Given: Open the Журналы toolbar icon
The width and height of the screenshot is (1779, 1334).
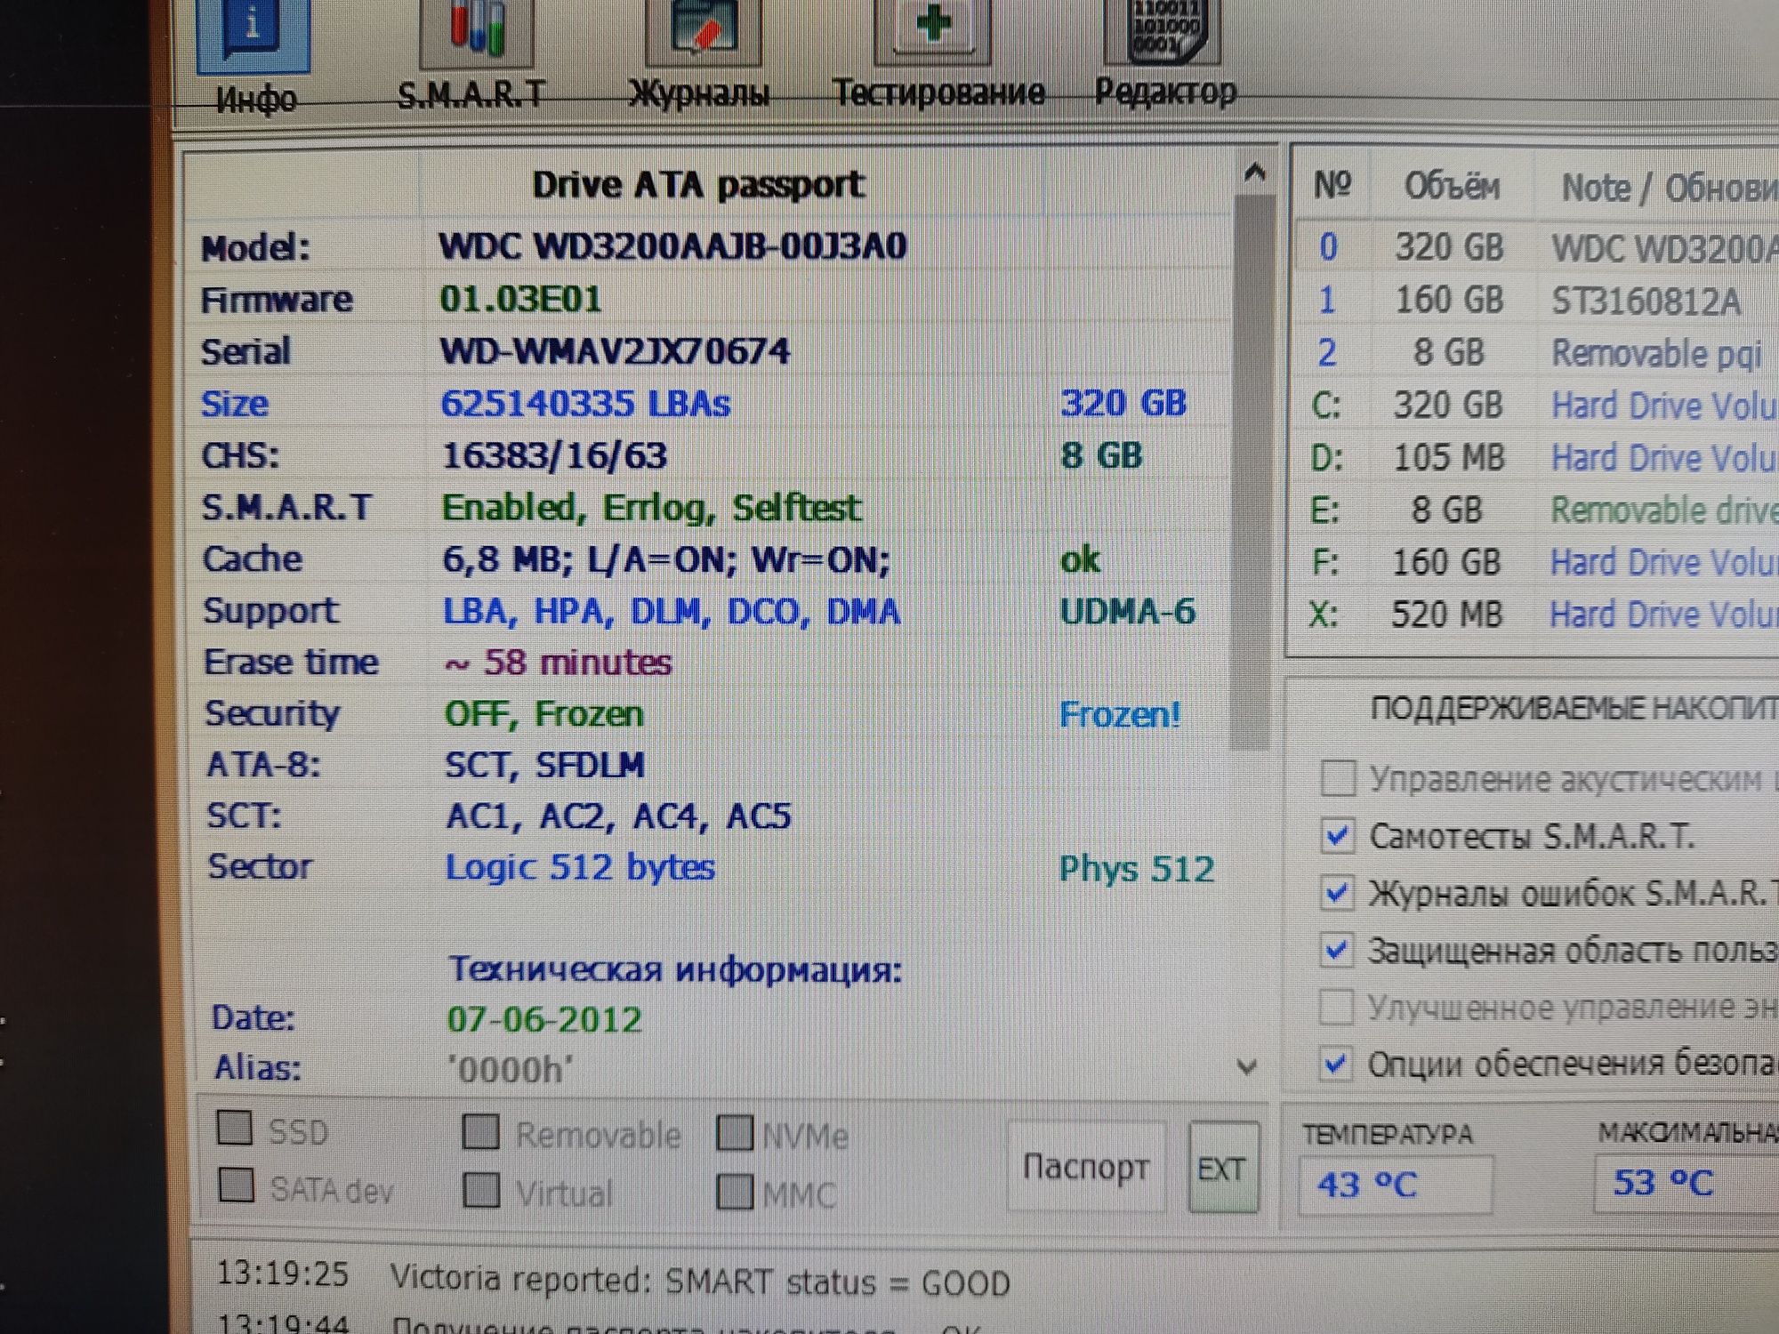Looking at the screenshot, I should [x=702, y=32].
